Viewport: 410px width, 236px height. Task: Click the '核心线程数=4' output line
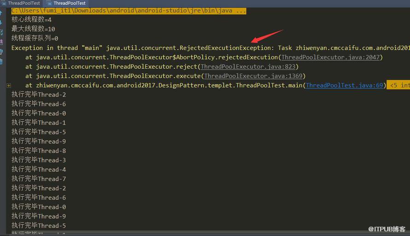click(x=31, y=20)
